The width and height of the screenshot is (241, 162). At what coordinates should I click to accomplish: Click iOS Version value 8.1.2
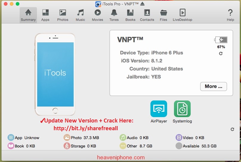click(157, 61)
